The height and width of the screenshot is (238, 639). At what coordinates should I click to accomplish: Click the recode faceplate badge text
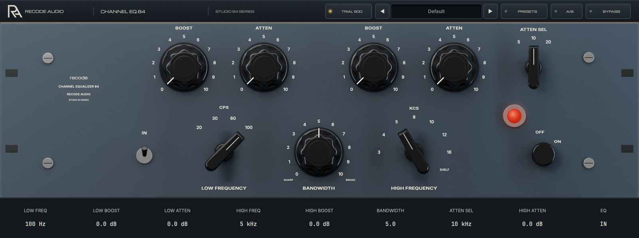click(x=79, y=78)
